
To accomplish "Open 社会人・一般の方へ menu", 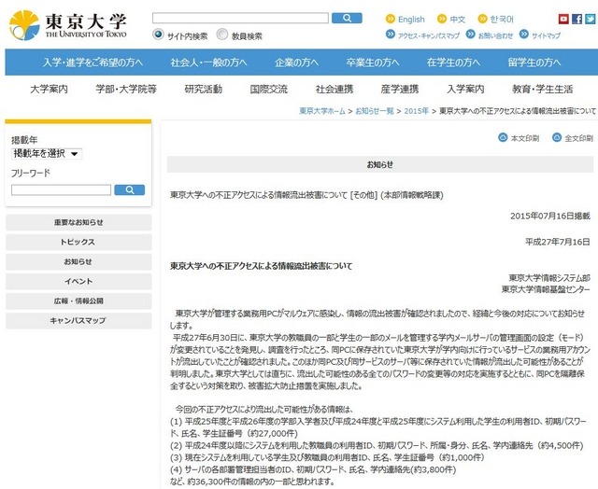I will coord(208,63).
